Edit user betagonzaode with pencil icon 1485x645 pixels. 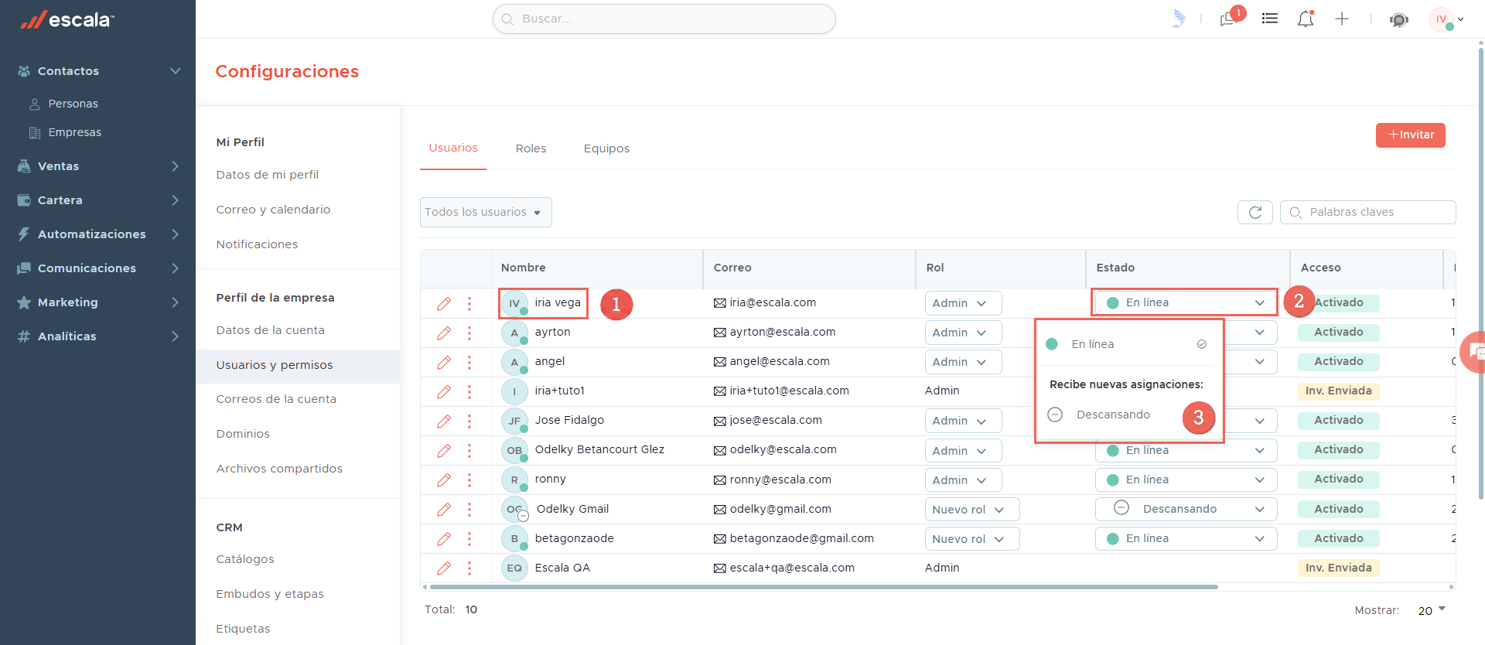pyautogui.click(x=444, y=538)
